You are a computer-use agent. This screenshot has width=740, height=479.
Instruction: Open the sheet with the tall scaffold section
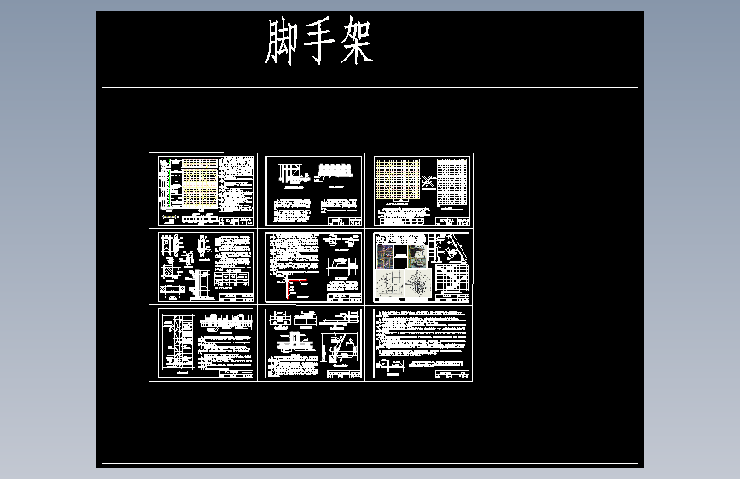coord(206,343)
